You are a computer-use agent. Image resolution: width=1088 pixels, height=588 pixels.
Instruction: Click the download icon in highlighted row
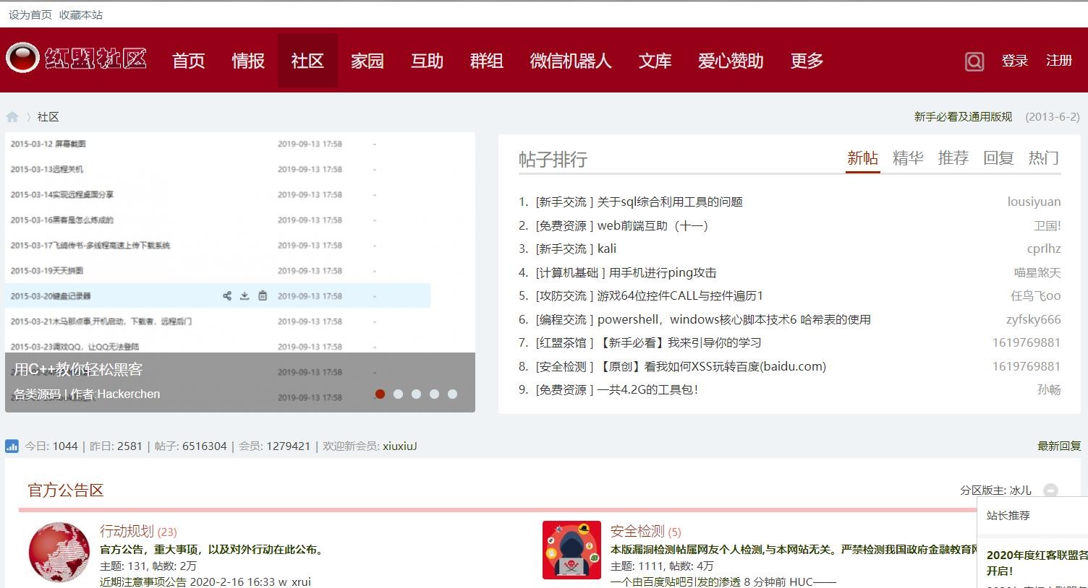point(245,296)
